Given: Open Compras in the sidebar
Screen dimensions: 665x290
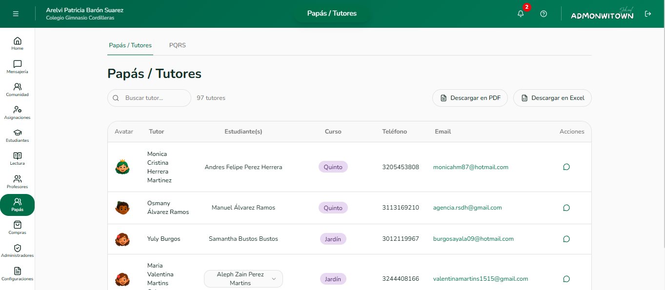Looking at the screenshot, I should click(x=18, y=228).
